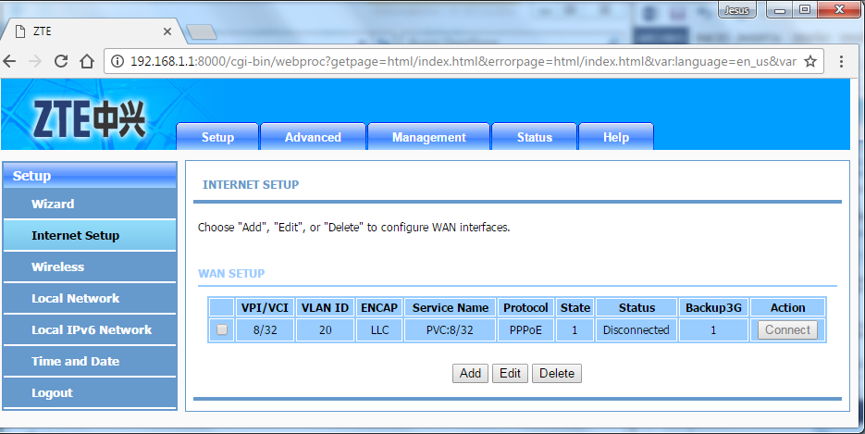Image resolution: width=865 pixels, height=434 pixels.
Task: Click the Setup sidebar header
Action: tap(90, 176)
